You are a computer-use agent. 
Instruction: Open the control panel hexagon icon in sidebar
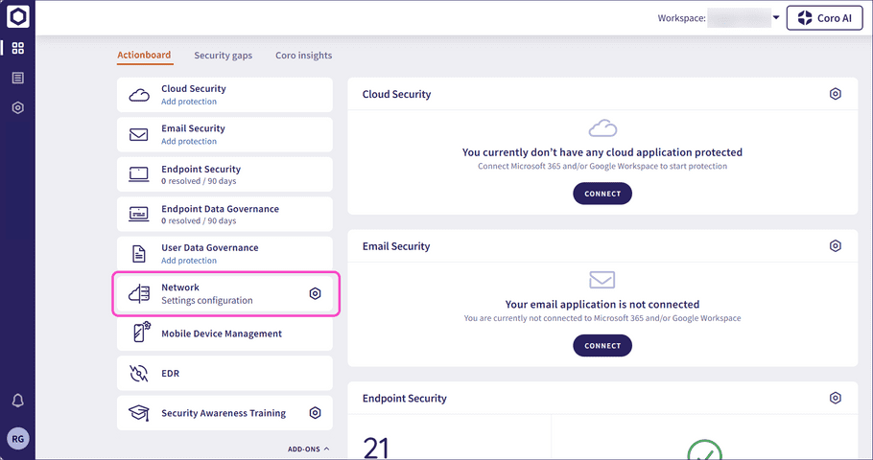[x=18, y=107]
